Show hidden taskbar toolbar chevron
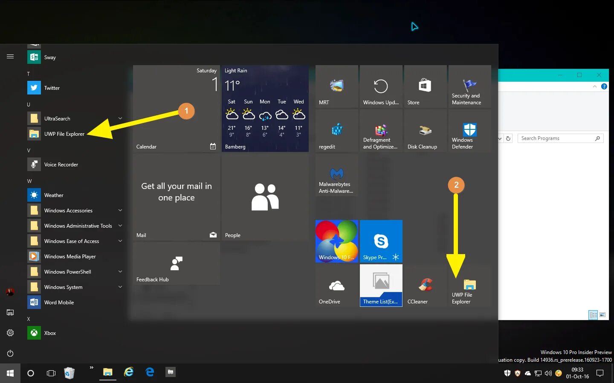This screenshot has height=383, width=614. [91, 368]
